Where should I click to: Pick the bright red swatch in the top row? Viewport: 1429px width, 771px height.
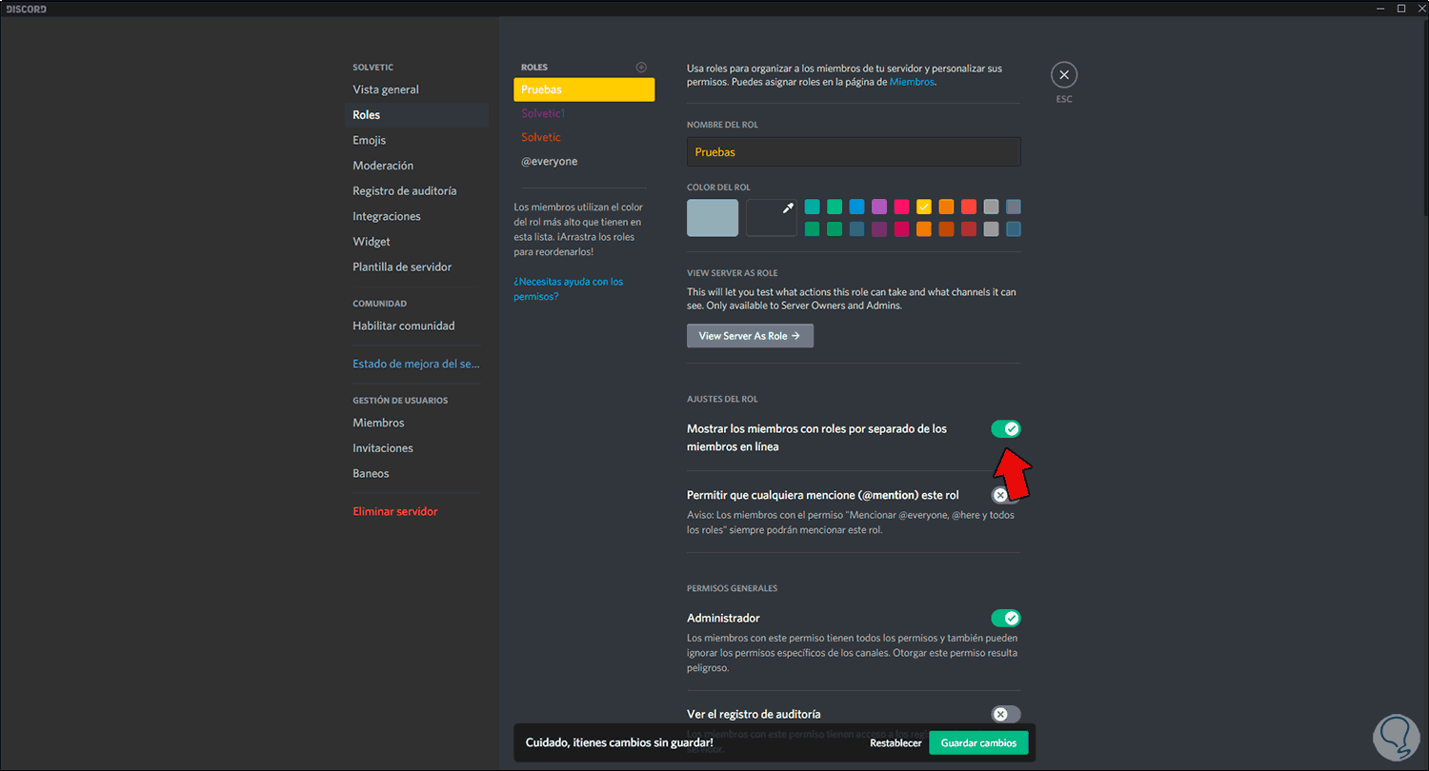click(x=969, y=207)
